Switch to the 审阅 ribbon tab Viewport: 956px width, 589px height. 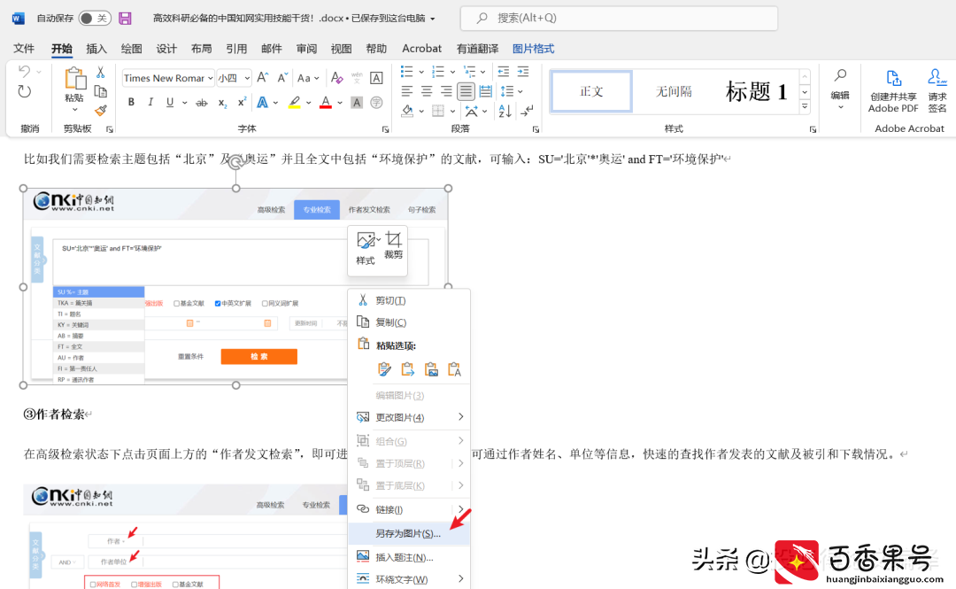(306, 49)
